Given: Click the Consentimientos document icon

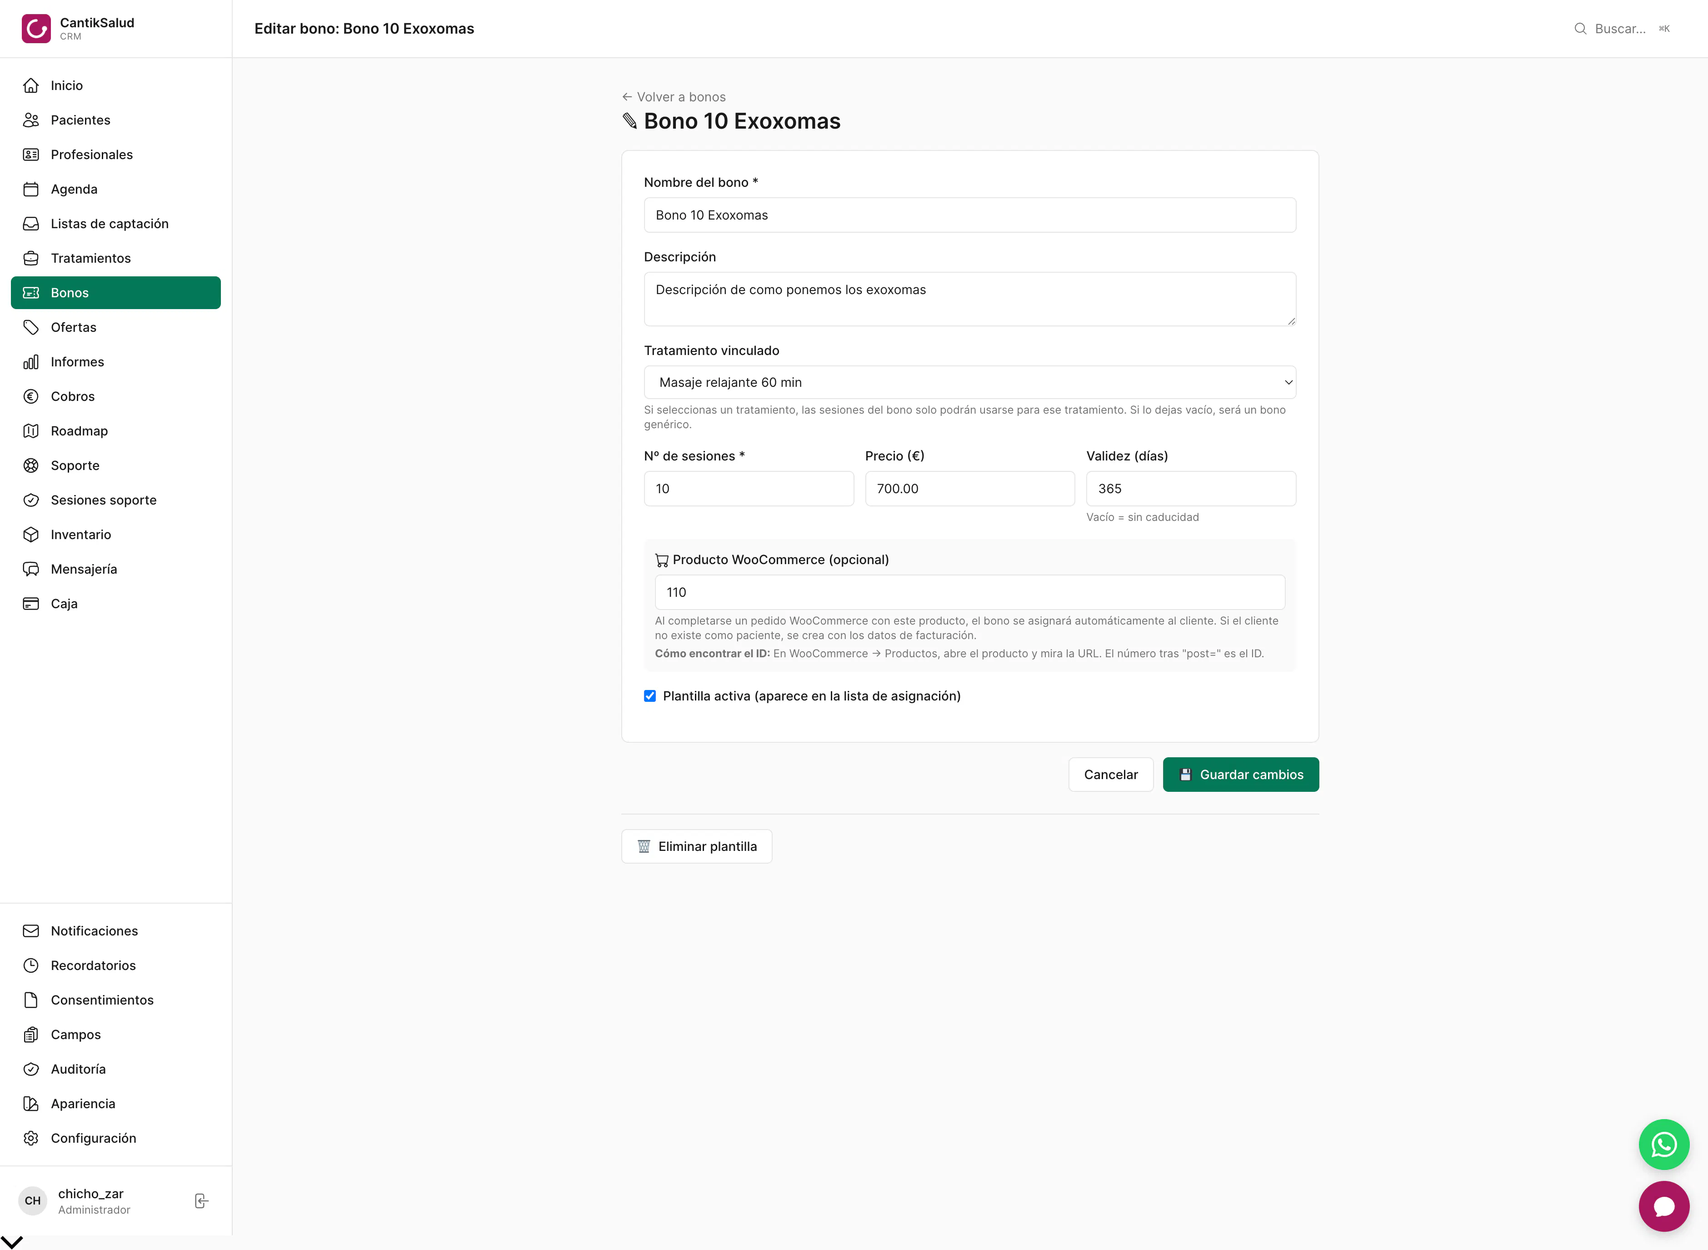Looking at the screenshot, I should [x=31, y=1000].
